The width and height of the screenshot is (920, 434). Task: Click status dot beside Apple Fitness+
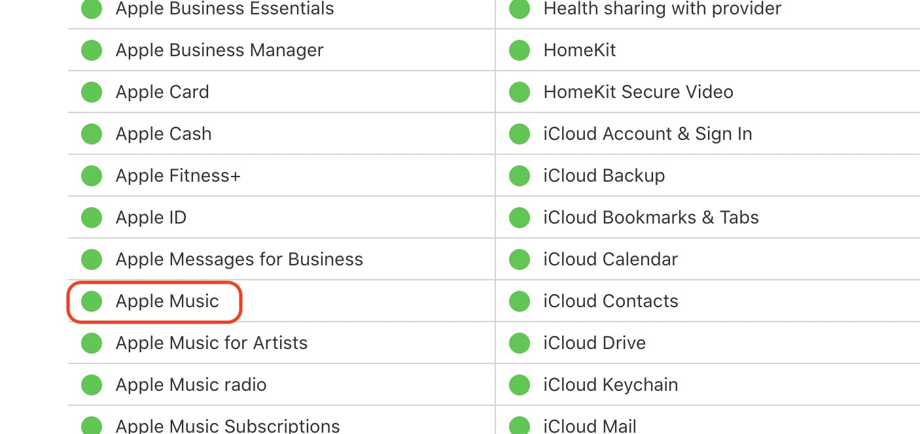tap(92, 176)
